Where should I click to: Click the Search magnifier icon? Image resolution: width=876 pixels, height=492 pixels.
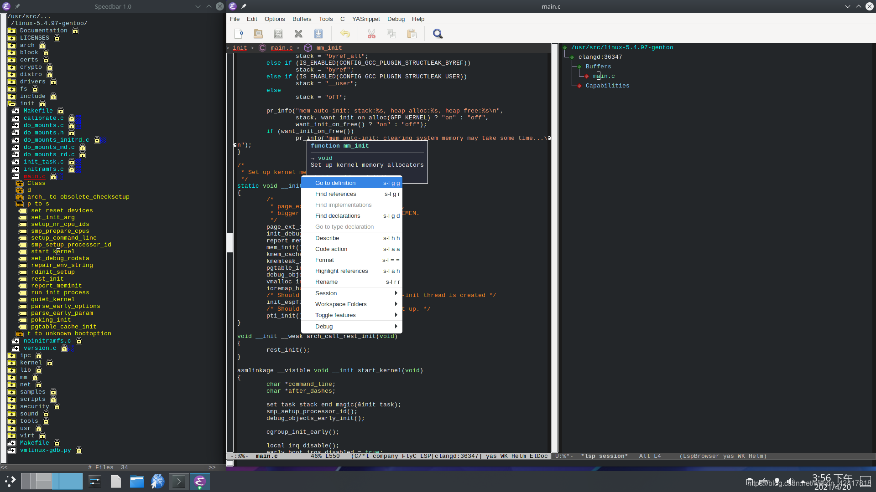coord(438,34)
